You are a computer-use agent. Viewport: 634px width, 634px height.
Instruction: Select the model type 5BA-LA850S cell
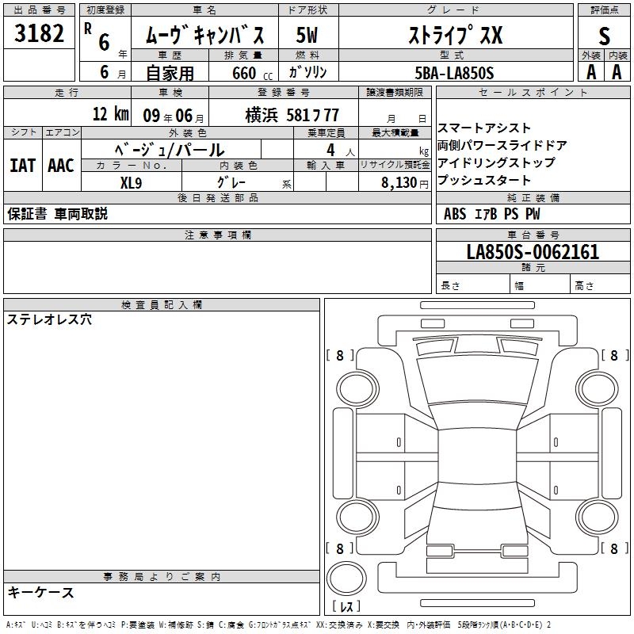[456, 72]
